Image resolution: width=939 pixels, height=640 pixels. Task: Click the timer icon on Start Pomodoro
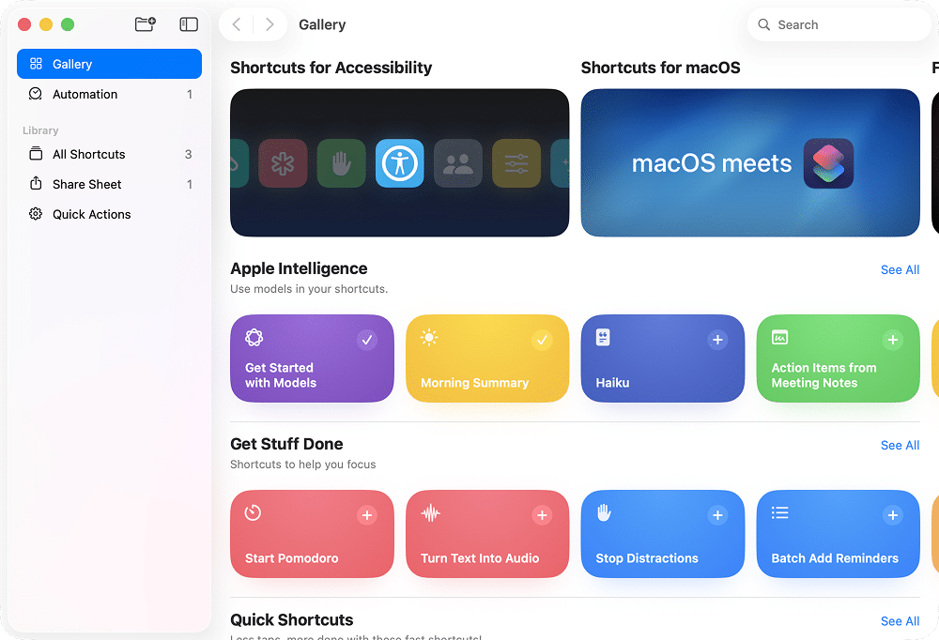point(254,512)
